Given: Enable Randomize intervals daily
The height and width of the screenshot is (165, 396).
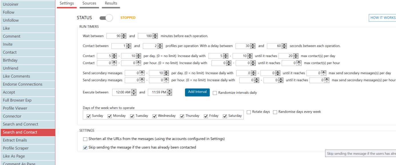Looking at the screenshot, I should click(x=215, y=93).
